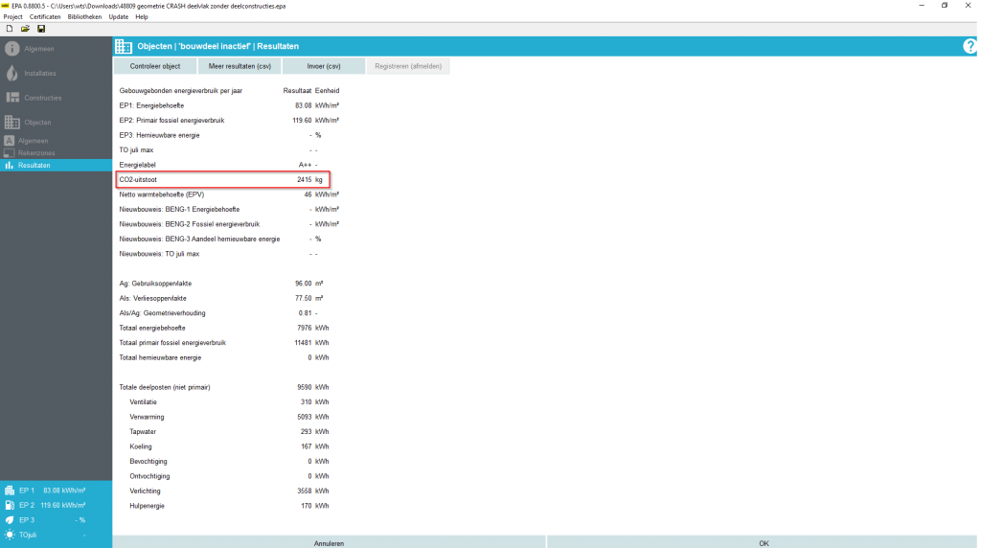
Task: Click the Save disk toolbar icon
Action: click(41, 29)
